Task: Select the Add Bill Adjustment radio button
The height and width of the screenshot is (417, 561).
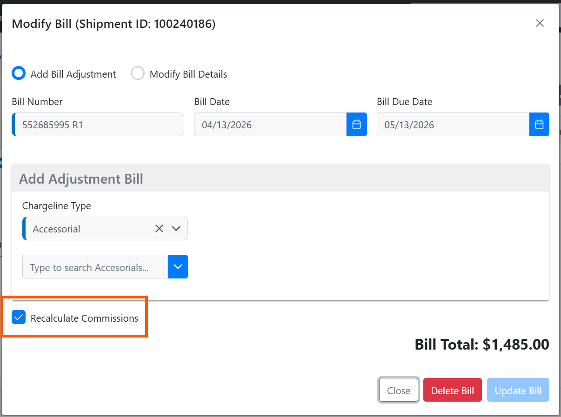Action: 18,73
